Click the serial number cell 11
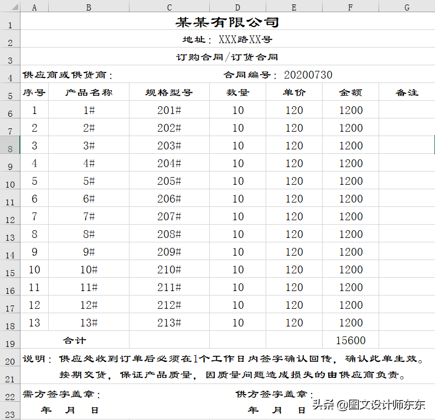The image size is (435, 420). click(34, 287)
